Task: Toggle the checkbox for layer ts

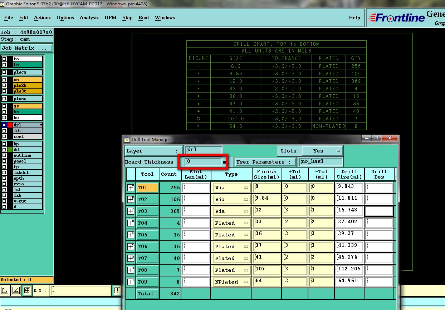Action: (x=4, y=65)
